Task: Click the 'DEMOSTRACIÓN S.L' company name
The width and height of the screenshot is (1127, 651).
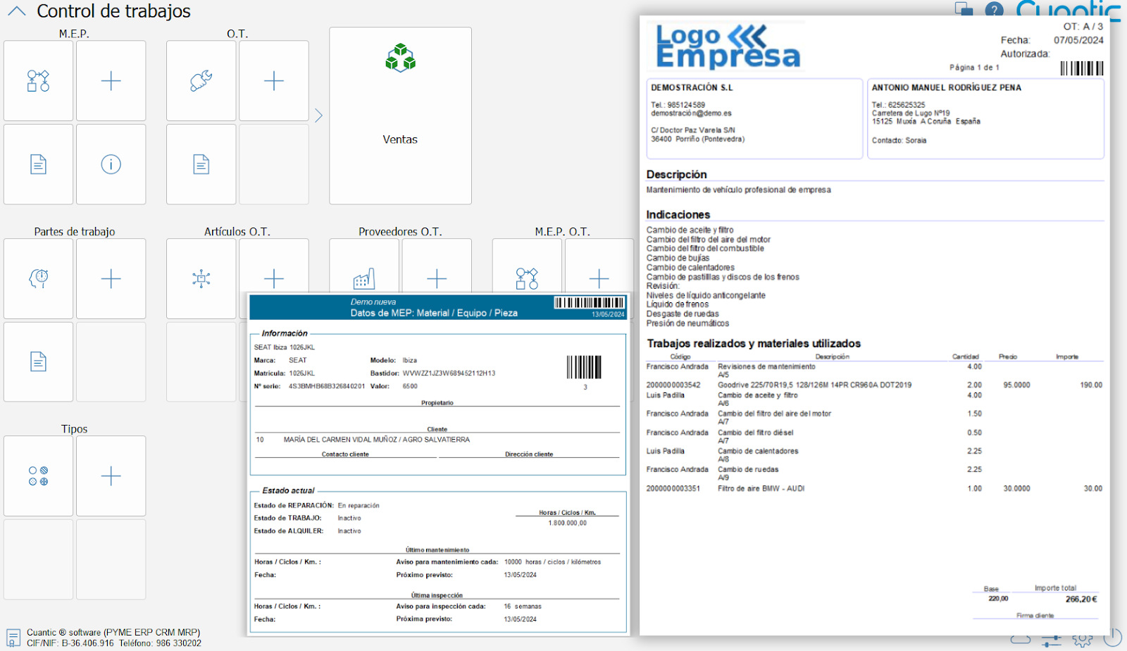Action: click(692, 88)
